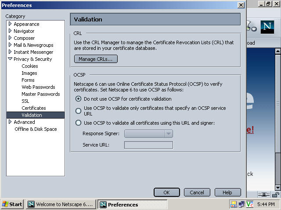281x210 pixels.
Task: Select SSL in category tree
Action: click(x=25, y=101)
